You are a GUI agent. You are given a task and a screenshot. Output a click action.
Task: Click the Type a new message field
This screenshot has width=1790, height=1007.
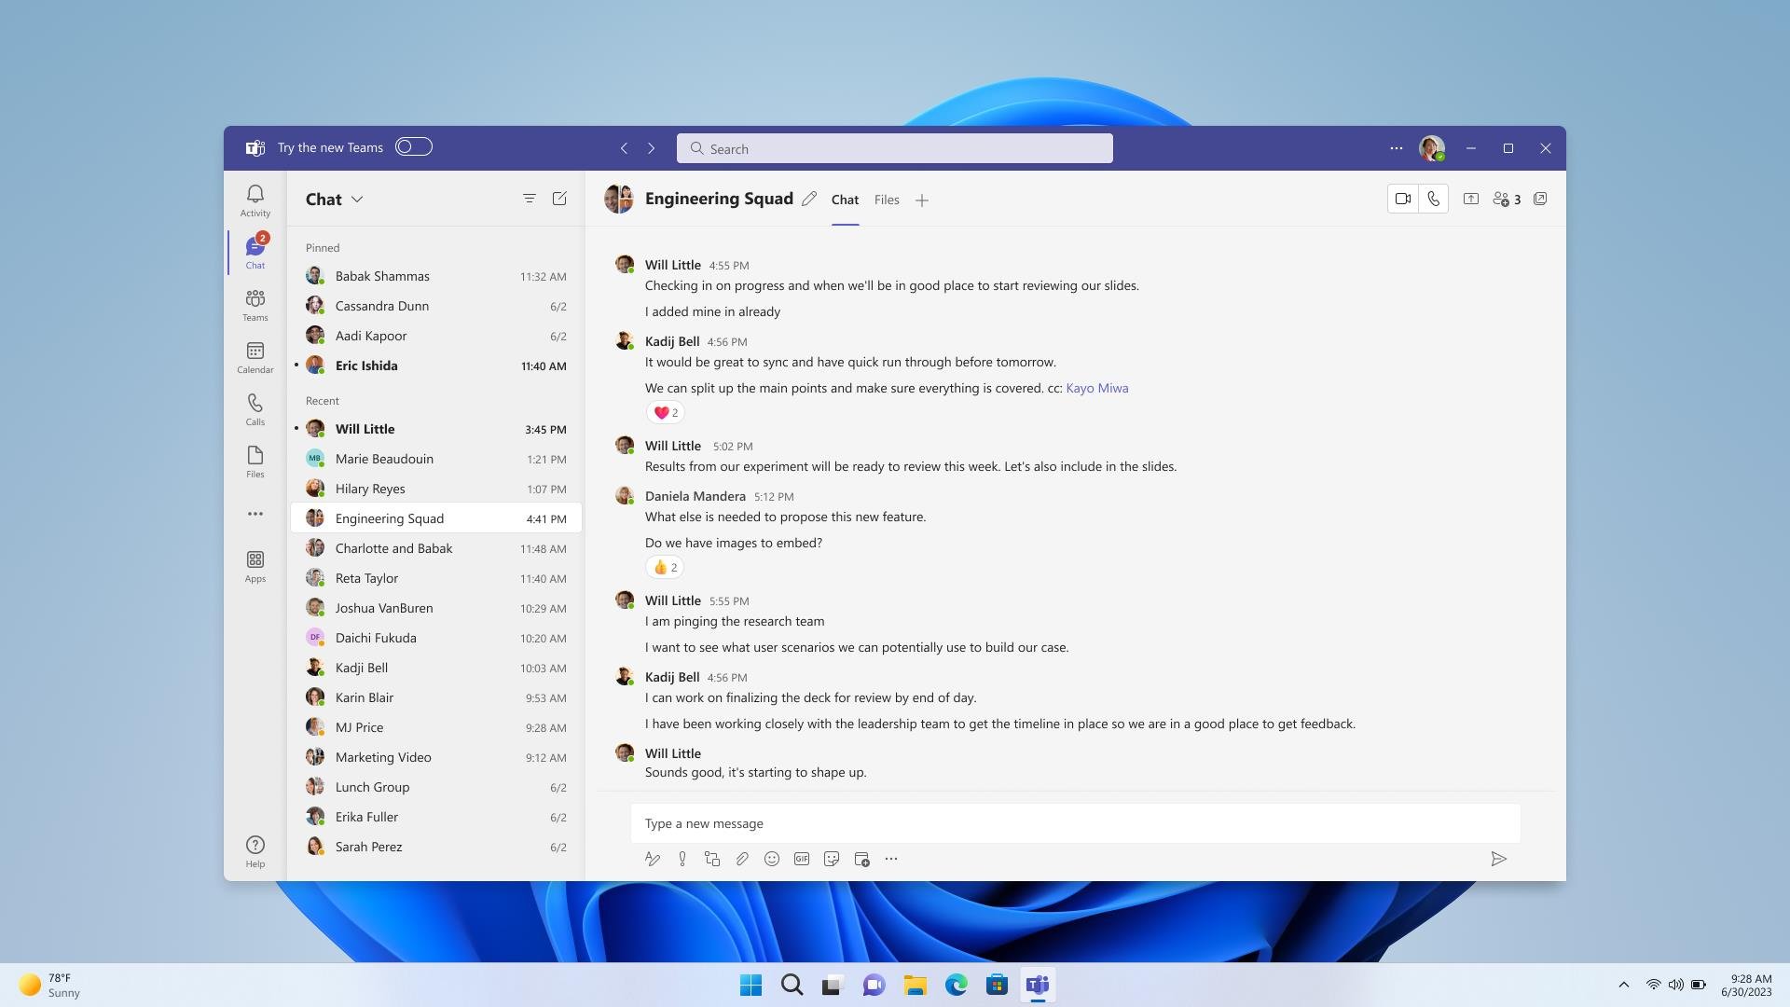pos(1075,823)
